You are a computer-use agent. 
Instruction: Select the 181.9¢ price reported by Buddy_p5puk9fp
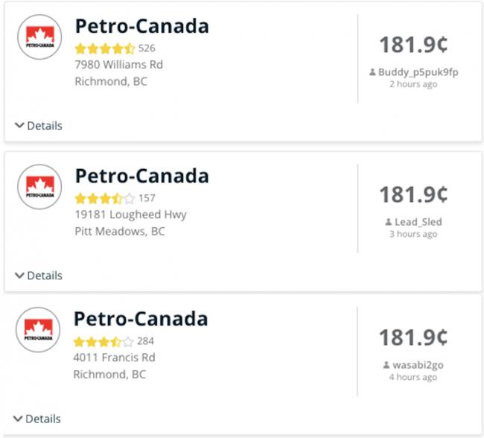(x=413, y=45)
